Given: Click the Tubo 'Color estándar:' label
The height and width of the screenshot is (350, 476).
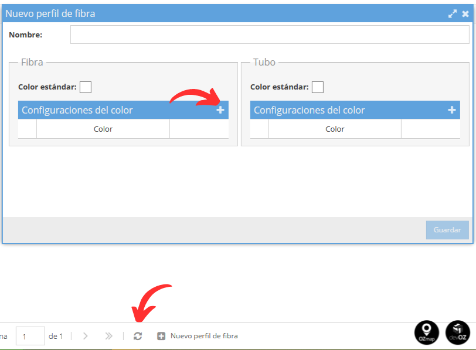Looking at the screenshot, I should [x=279, y=87].
